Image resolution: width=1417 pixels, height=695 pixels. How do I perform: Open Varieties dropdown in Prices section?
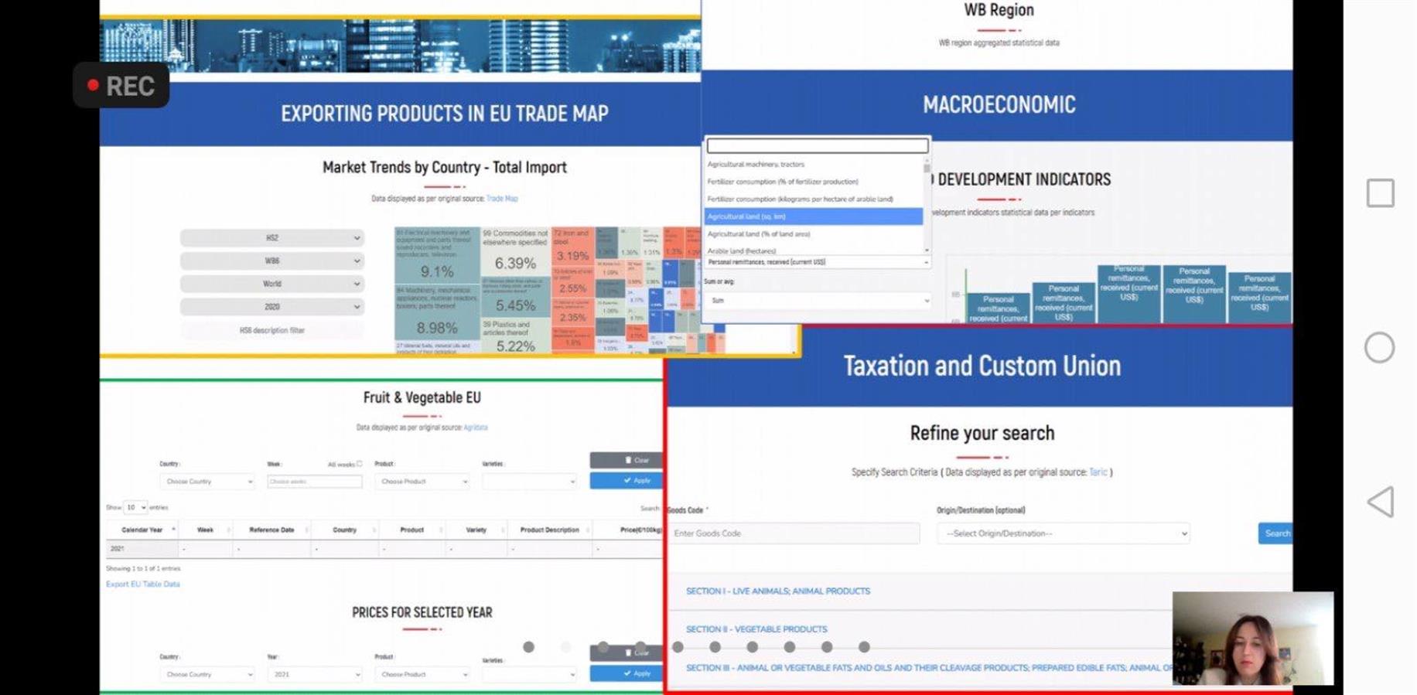[x=529, y=675]
